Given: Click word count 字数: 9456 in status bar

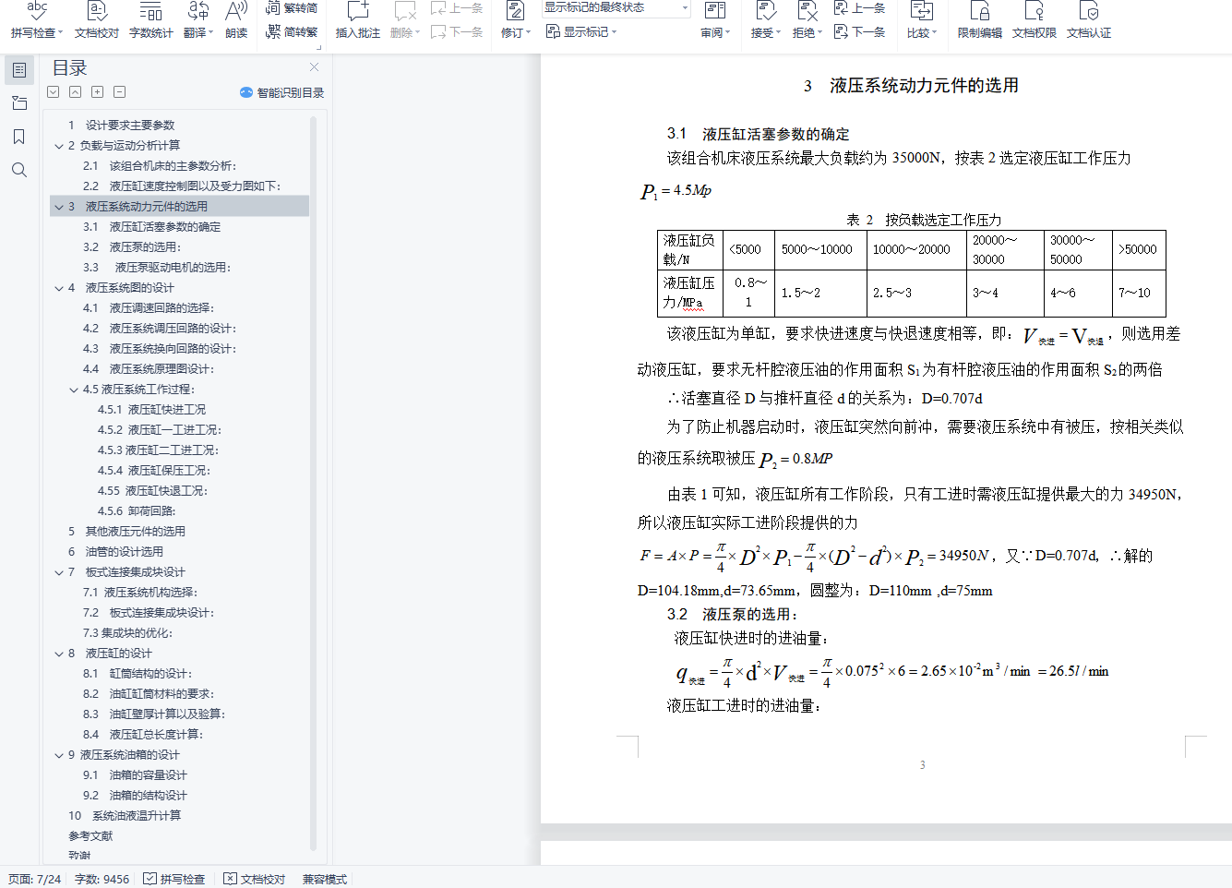Looking at the screenshot, I should tap(102, 879).
